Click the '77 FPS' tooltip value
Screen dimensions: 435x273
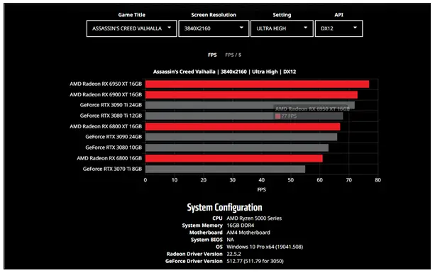pyautogui.click(x=289, y=116)
